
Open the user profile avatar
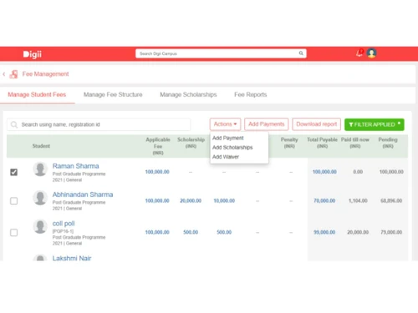click(x=371, y=53)
